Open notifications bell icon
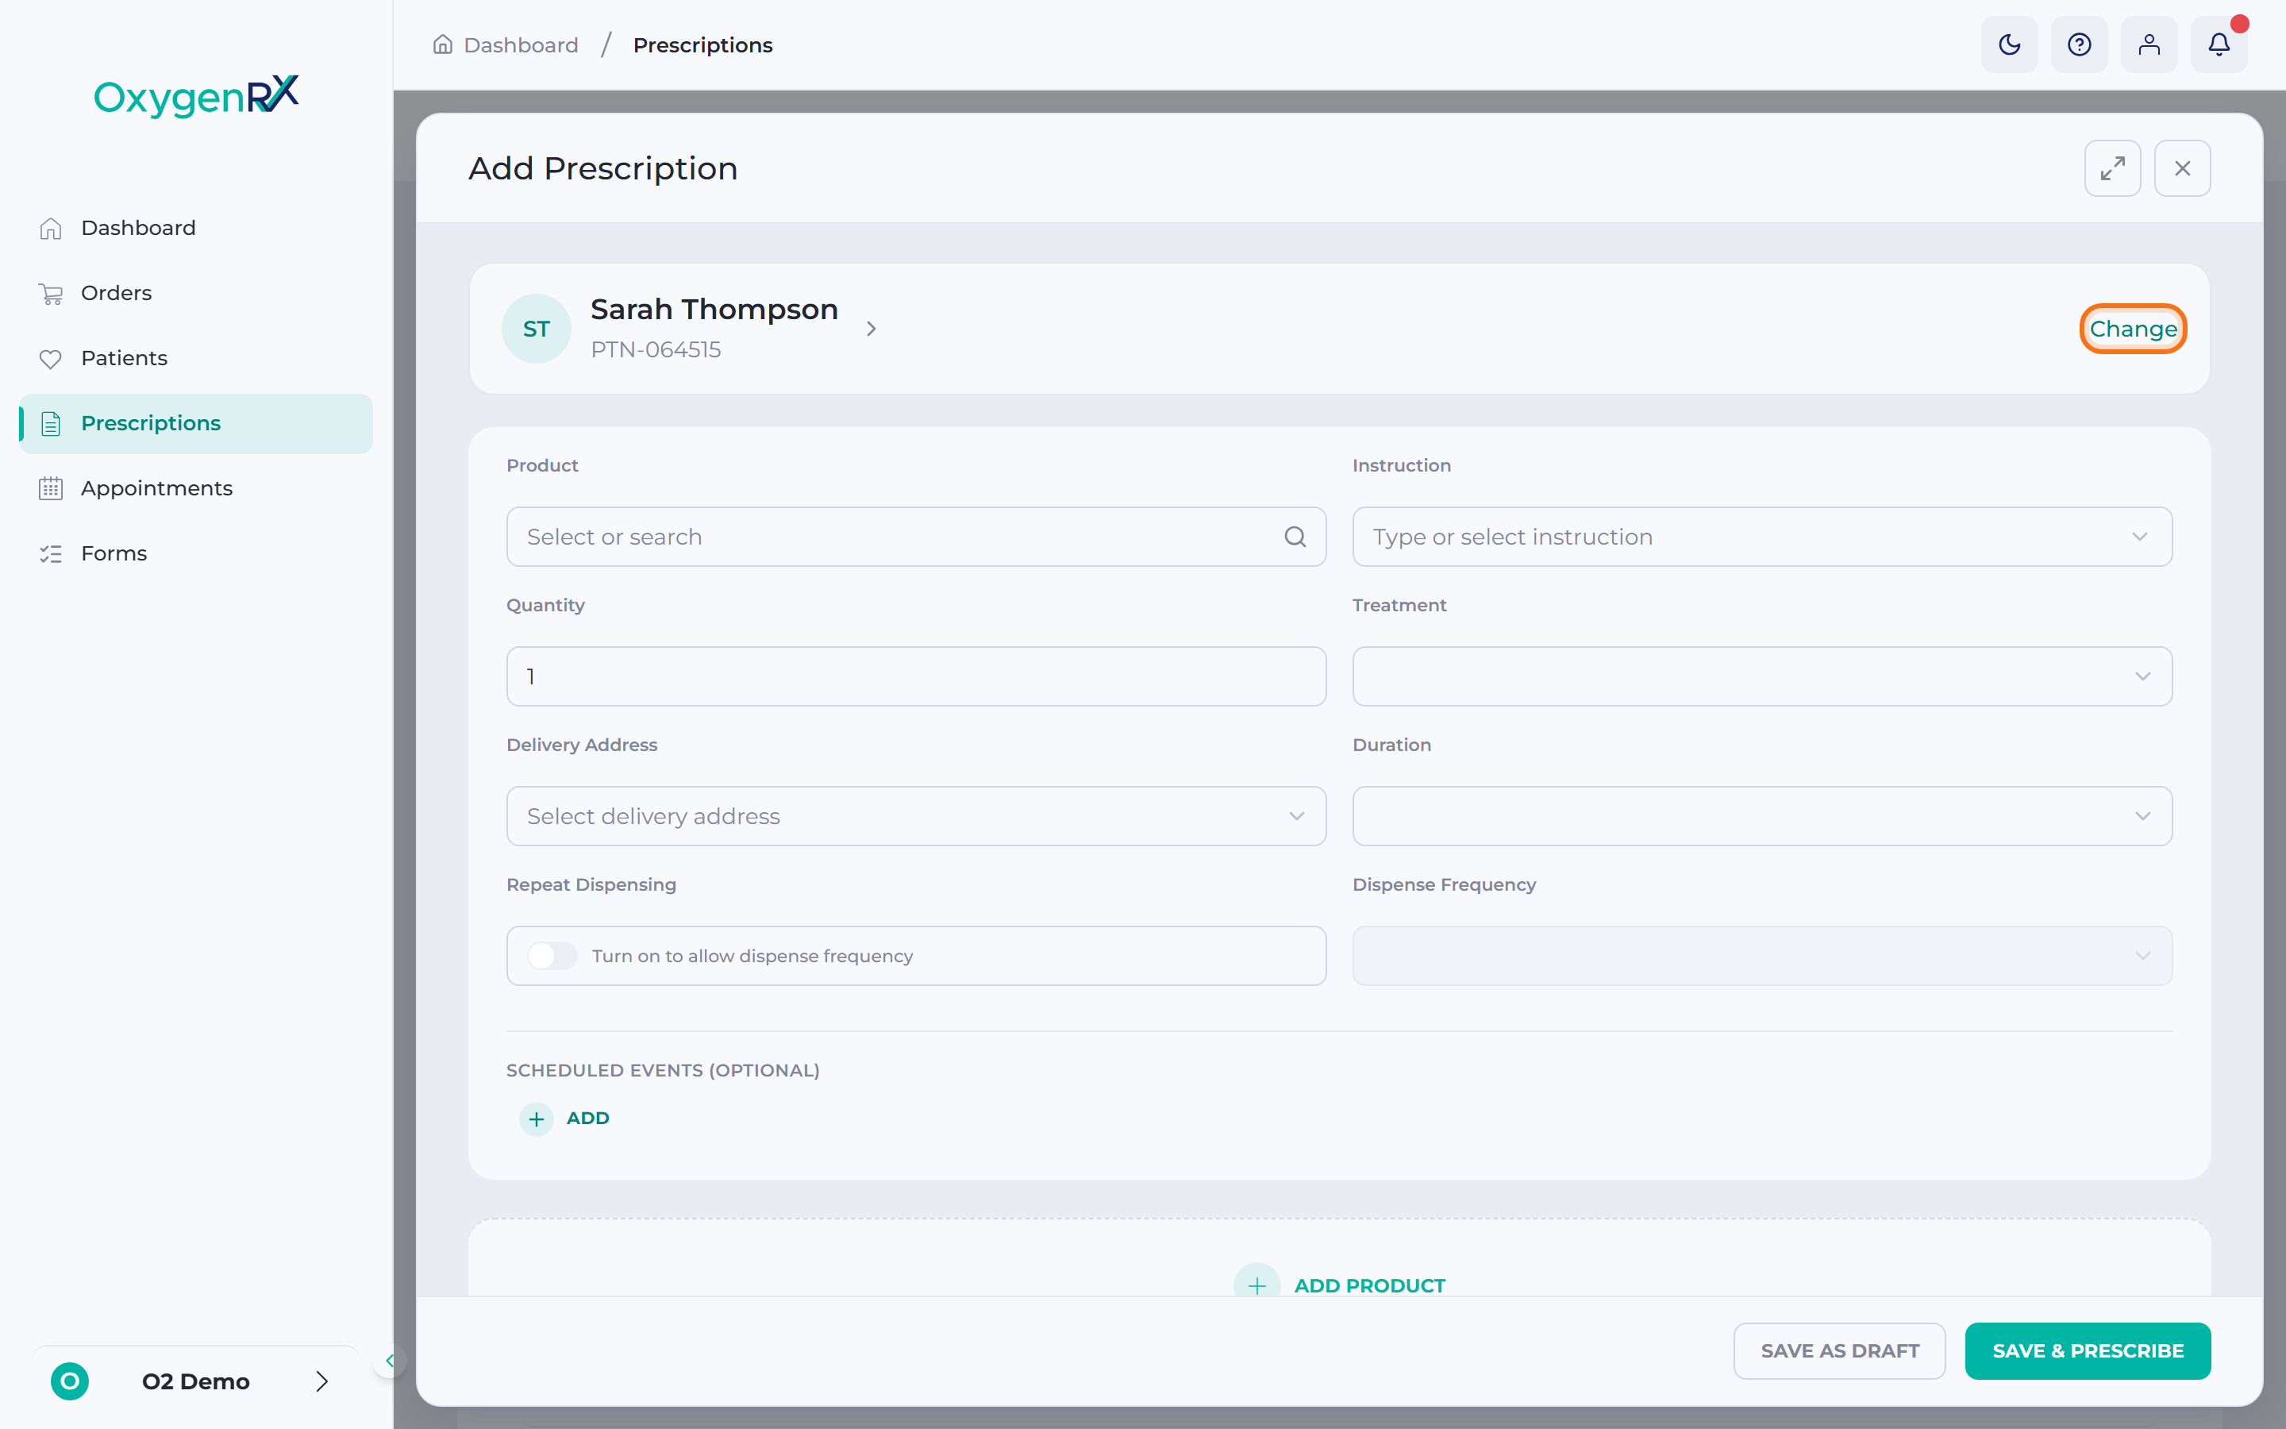Viewport: 2286px width, 1429px height. [x=2219, y=44]
